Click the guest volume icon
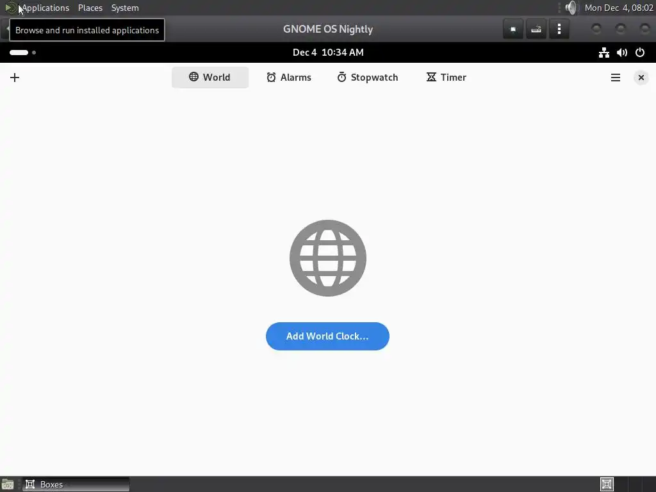656x492 pixels. (621, 53)
